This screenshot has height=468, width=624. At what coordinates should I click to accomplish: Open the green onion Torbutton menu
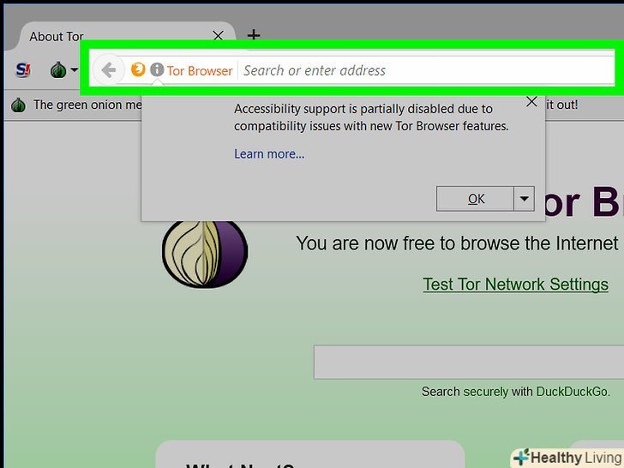click(63, 70)
